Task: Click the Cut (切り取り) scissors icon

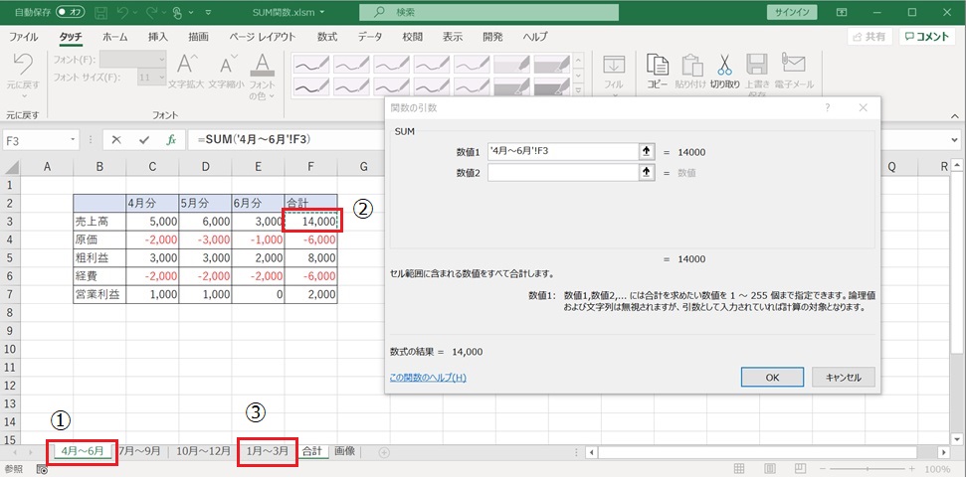Action: tap(724, 67)
